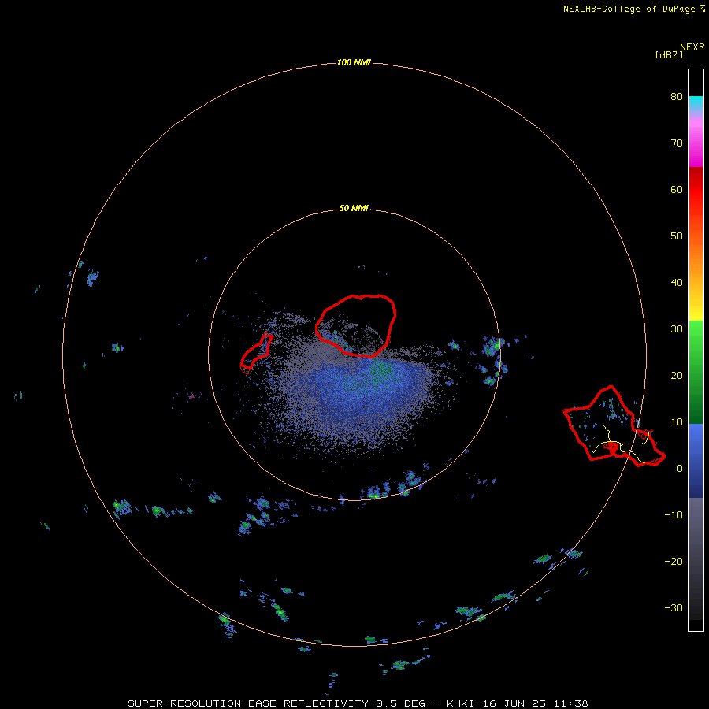
Task: Click the 80 dBZ scale value
Action: (677, 97)
